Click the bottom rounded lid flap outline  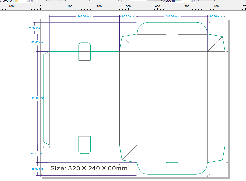click(172, 174)
